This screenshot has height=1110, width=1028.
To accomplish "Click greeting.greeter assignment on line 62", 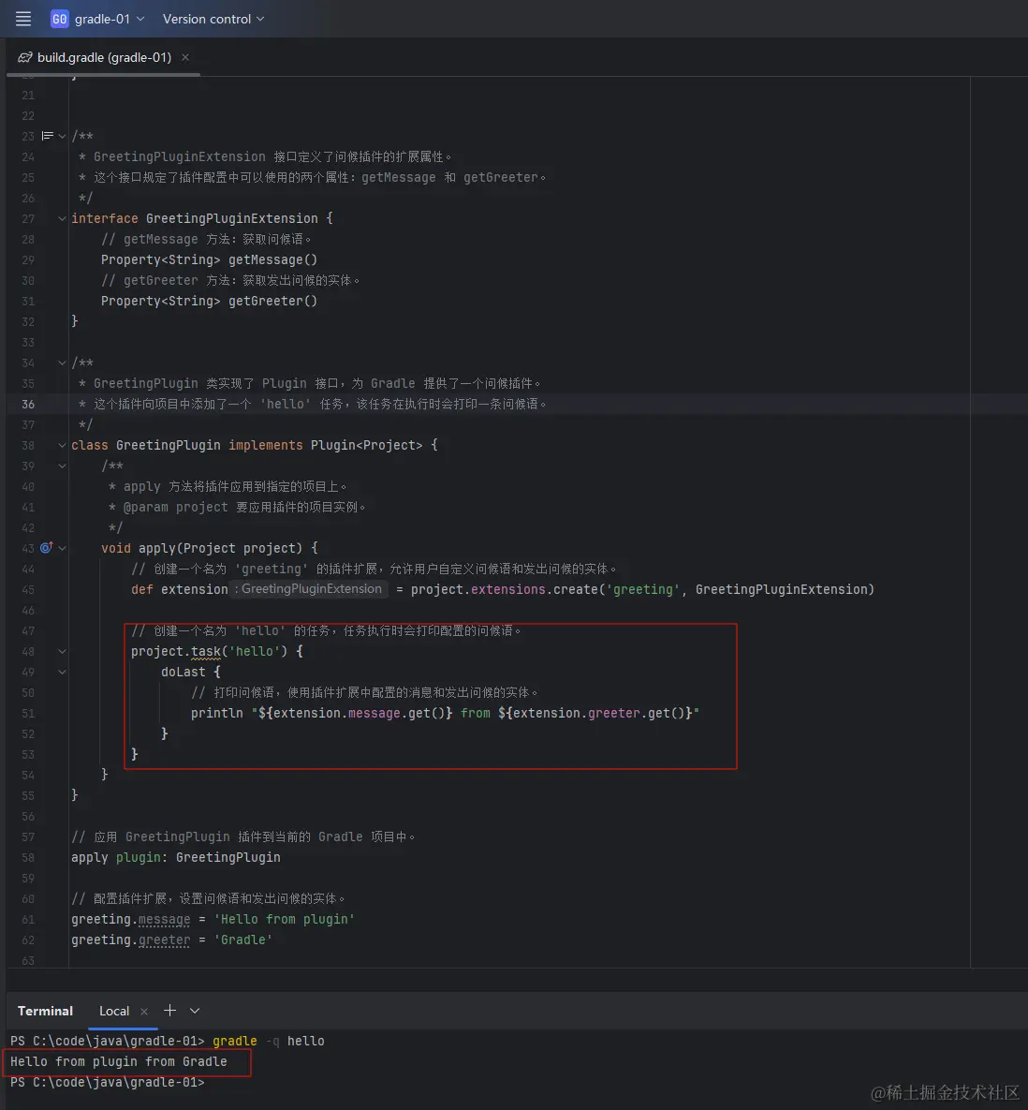I will 172,940.
